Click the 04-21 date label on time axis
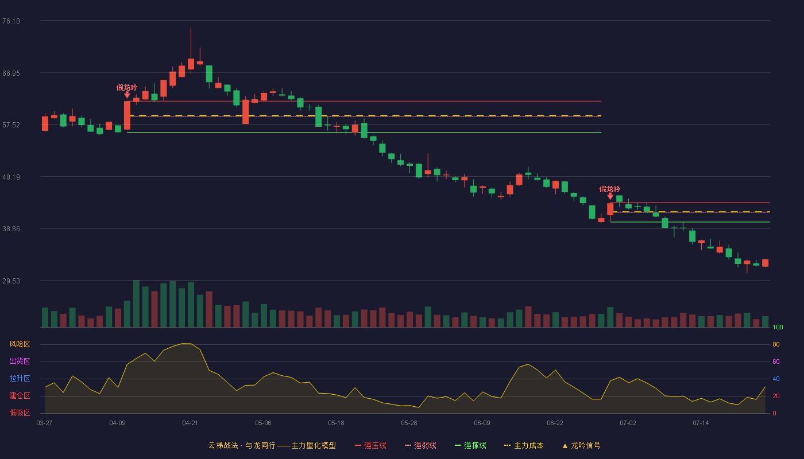This screenshot has height=459, width=804. pyautogui.click(x=190, y=423)
